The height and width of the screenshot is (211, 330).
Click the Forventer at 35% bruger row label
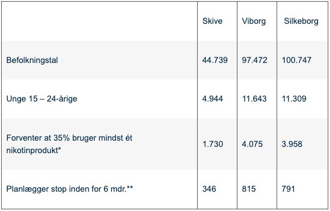click(69, 144)
